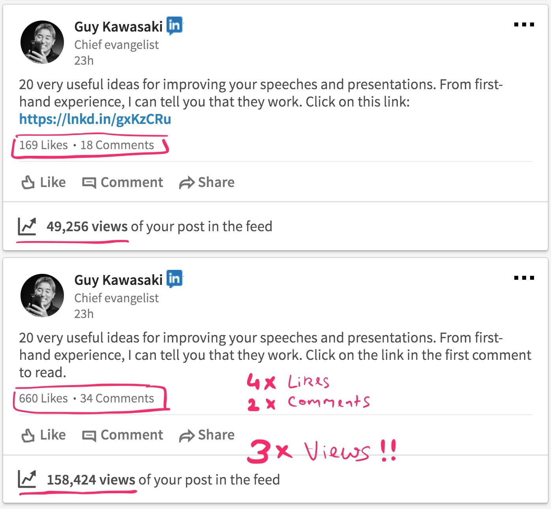The height and width of the screenshot is (509, 551).
Task: Click the LinkedIn badge beside Guy Kawasaki's name
Action: (174, 25)
